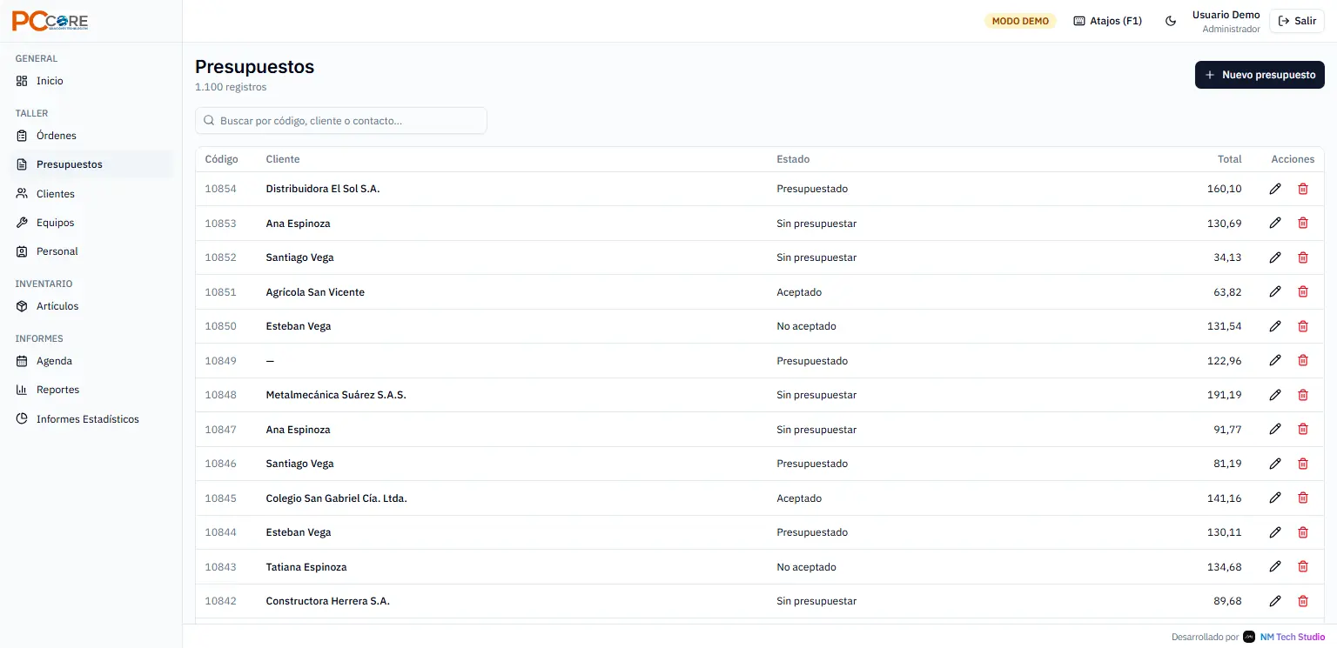Delete quote 10844 trash icon
This screenshot has height=648, width=1337.
coord(1303,532)
